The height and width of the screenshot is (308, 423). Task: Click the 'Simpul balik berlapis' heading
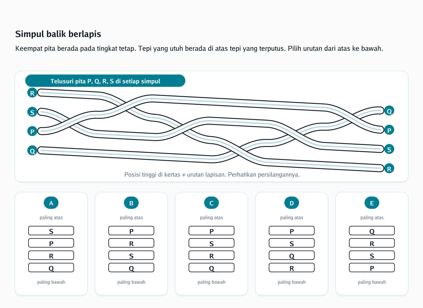coord(58,34)
